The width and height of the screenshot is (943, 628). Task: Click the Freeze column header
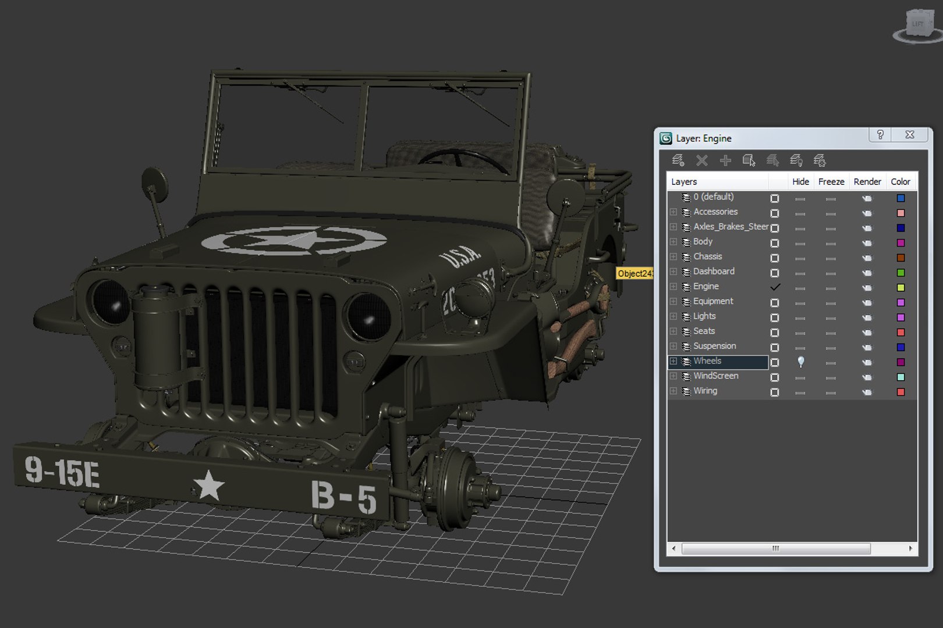(831, 181)
